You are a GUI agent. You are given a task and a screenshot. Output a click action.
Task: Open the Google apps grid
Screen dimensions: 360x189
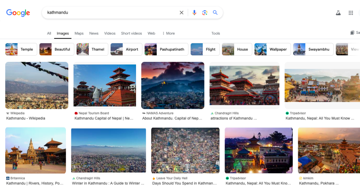(351, 13)
